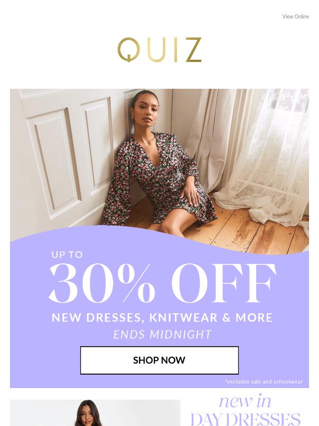Click the 'new in' script heading

coord(245,401)
